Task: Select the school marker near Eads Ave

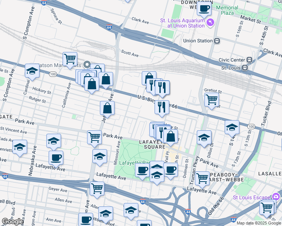Action: pos(20,147)
